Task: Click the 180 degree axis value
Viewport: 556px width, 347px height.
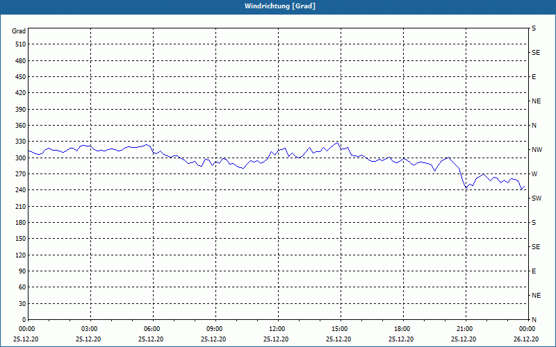Action: click(x=21, y=223)
